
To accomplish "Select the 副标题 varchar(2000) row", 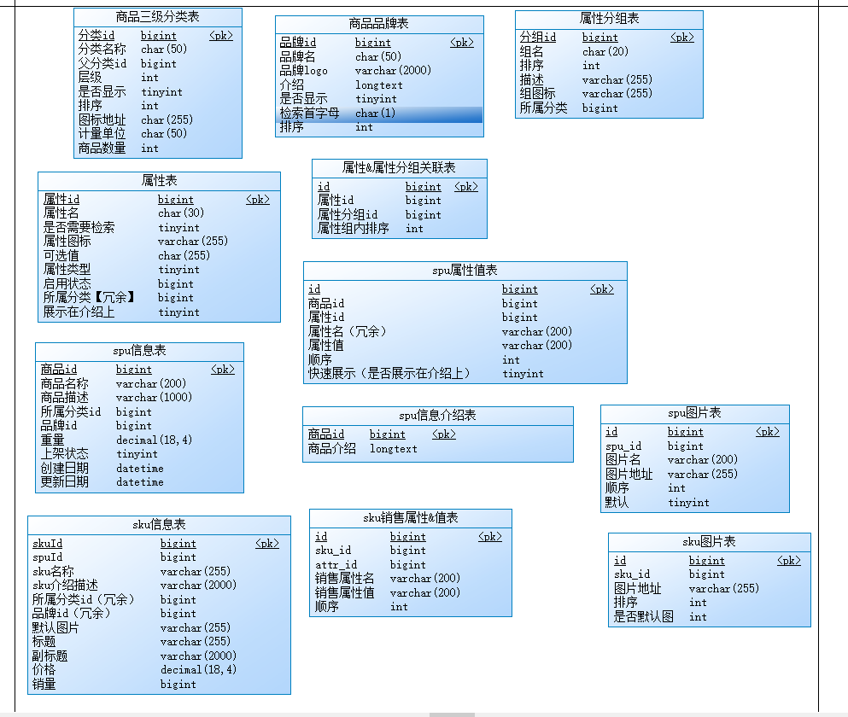I will pyautogui.click(x=159, y=656).
